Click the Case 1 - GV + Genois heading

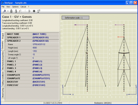(17, 17)
